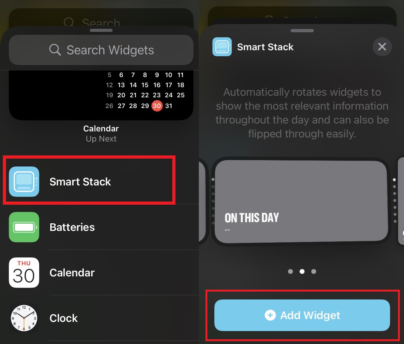Select the Calendar THU 30 icon
The image size is (404, 344).
tap(24, 273)
